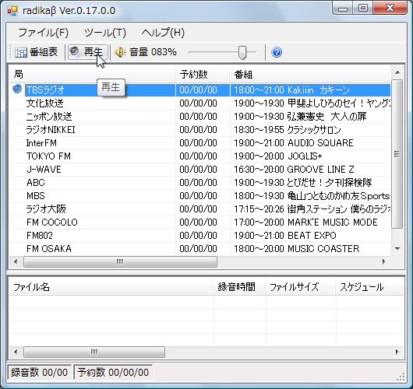Click the GROOVE LINE Z program cell
The width and height of the screenshot is (413, 389).
click(310, 170)
